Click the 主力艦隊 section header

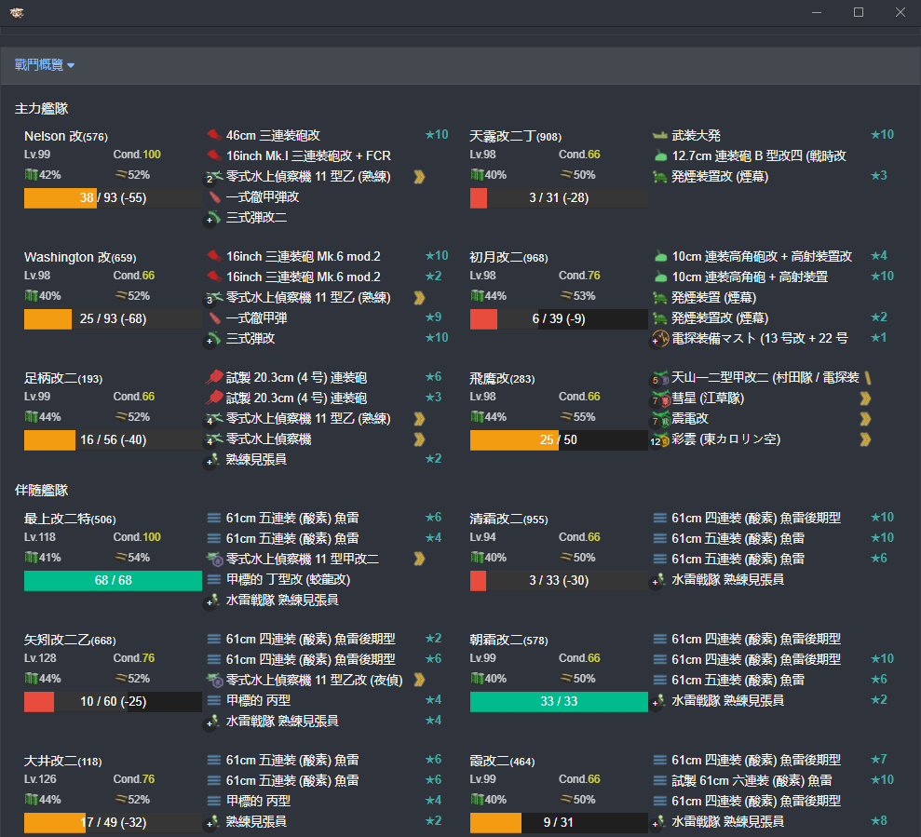(41, 109)
